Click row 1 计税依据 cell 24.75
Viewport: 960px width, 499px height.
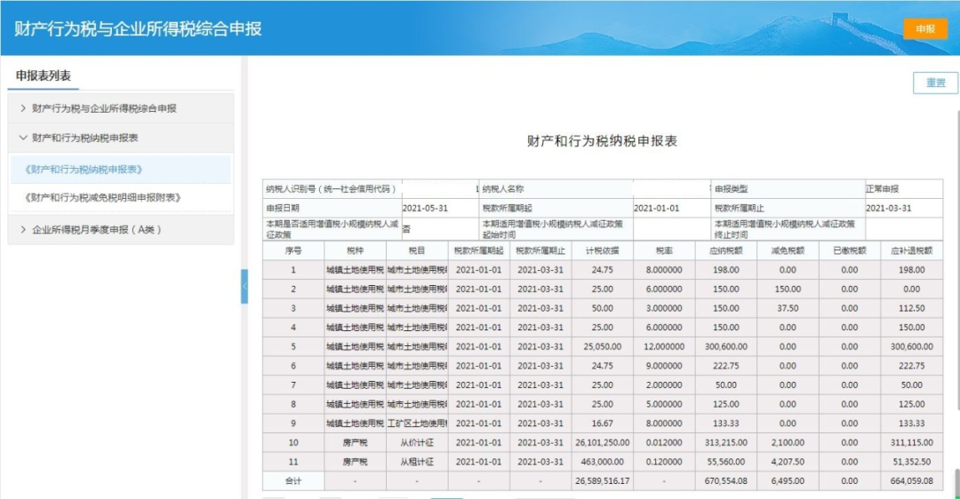[603, 270]
